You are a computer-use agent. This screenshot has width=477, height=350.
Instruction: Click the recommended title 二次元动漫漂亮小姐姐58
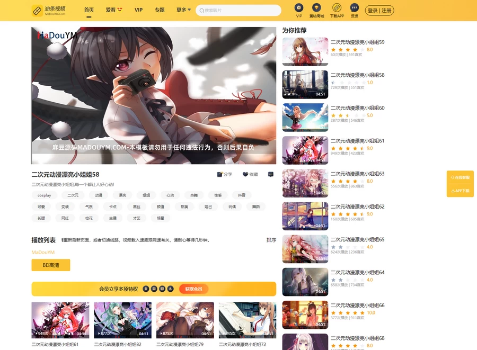point(357,75)
